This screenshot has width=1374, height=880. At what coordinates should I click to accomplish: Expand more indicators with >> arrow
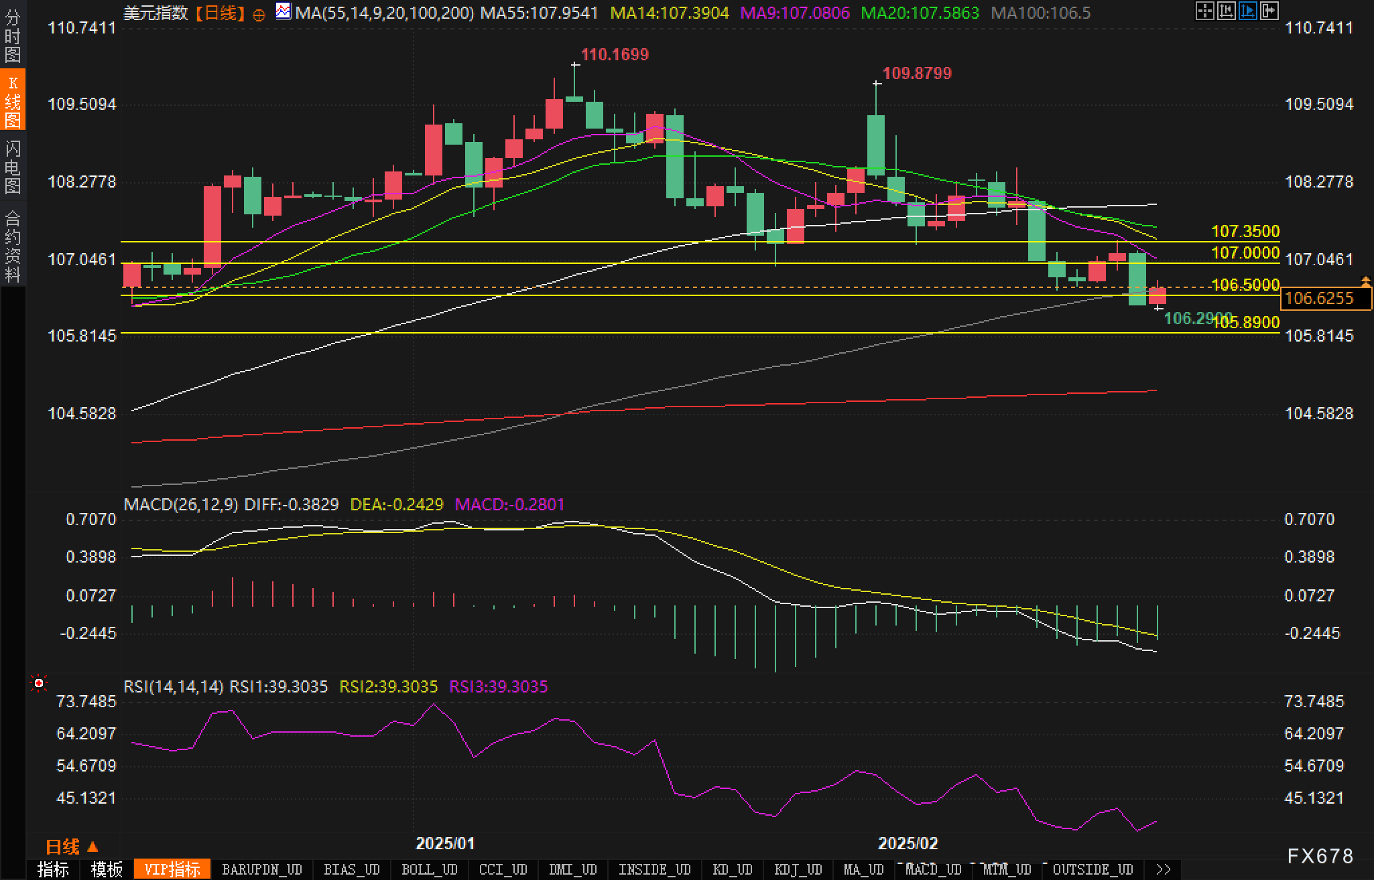pos(1164,869)
